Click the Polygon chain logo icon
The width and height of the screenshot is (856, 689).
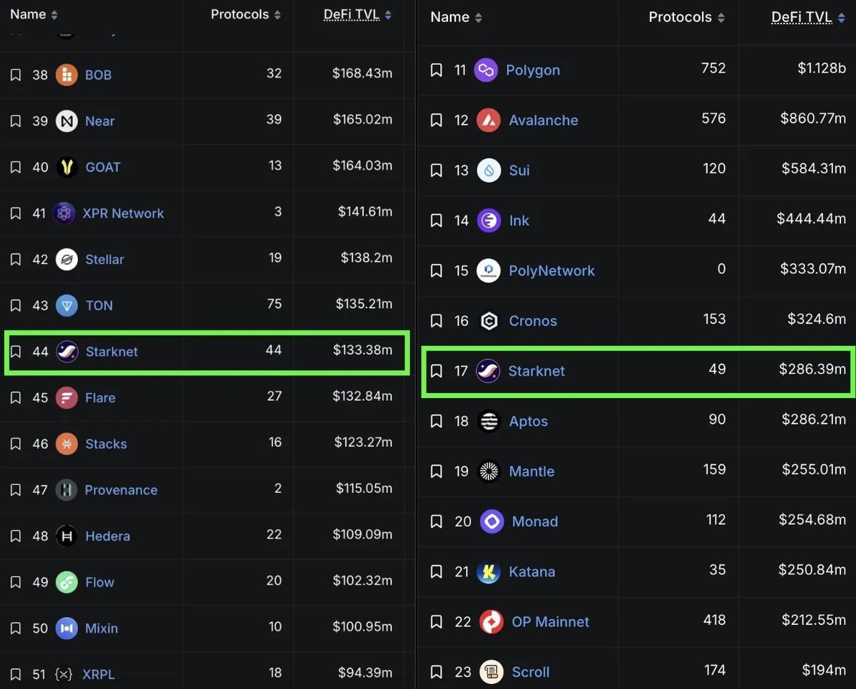pos(486,70)
